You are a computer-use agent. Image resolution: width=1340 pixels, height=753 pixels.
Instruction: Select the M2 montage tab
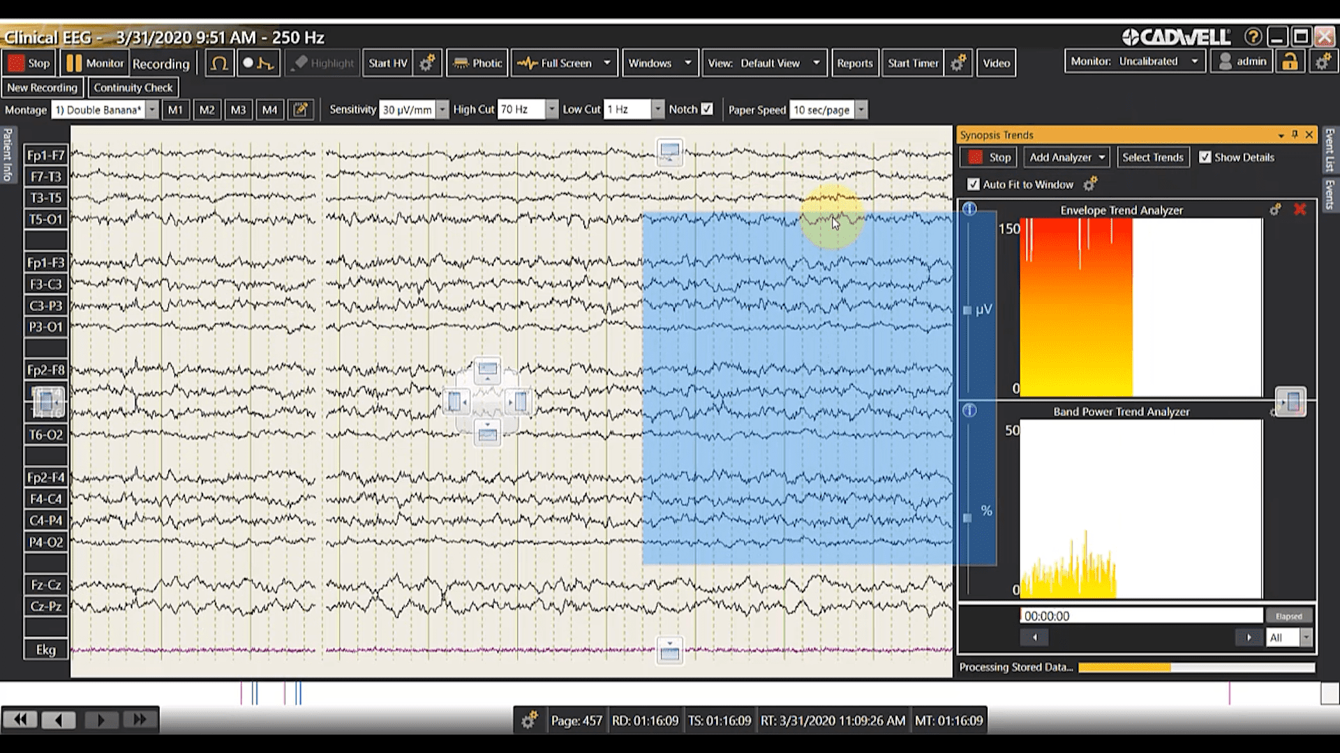[x=207, y=109]
